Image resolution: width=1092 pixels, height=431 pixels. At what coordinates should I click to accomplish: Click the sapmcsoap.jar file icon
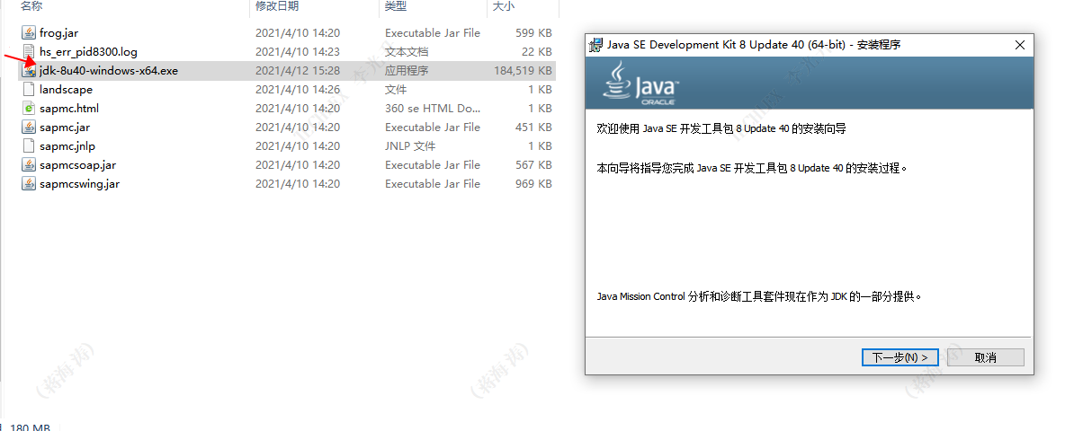29,165
